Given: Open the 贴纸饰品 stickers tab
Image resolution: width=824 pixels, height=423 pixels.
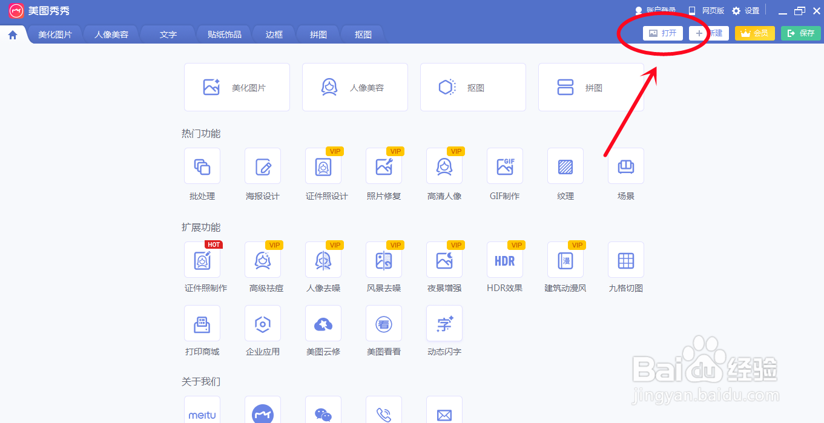Looking at the screenshot, I should [224, 34].
